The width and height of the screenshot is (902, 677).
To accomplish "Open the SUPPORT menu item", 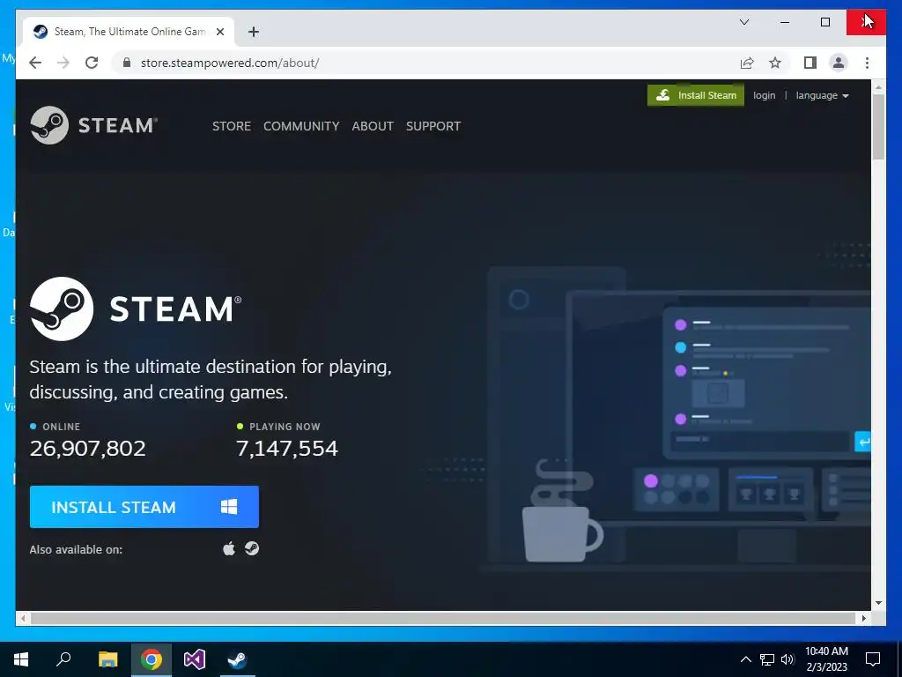I will coord(433,126).
